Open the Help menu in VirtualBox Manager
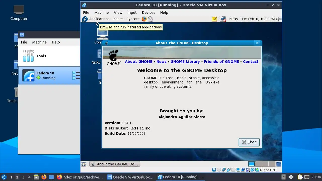 click(x=56, y=42)
